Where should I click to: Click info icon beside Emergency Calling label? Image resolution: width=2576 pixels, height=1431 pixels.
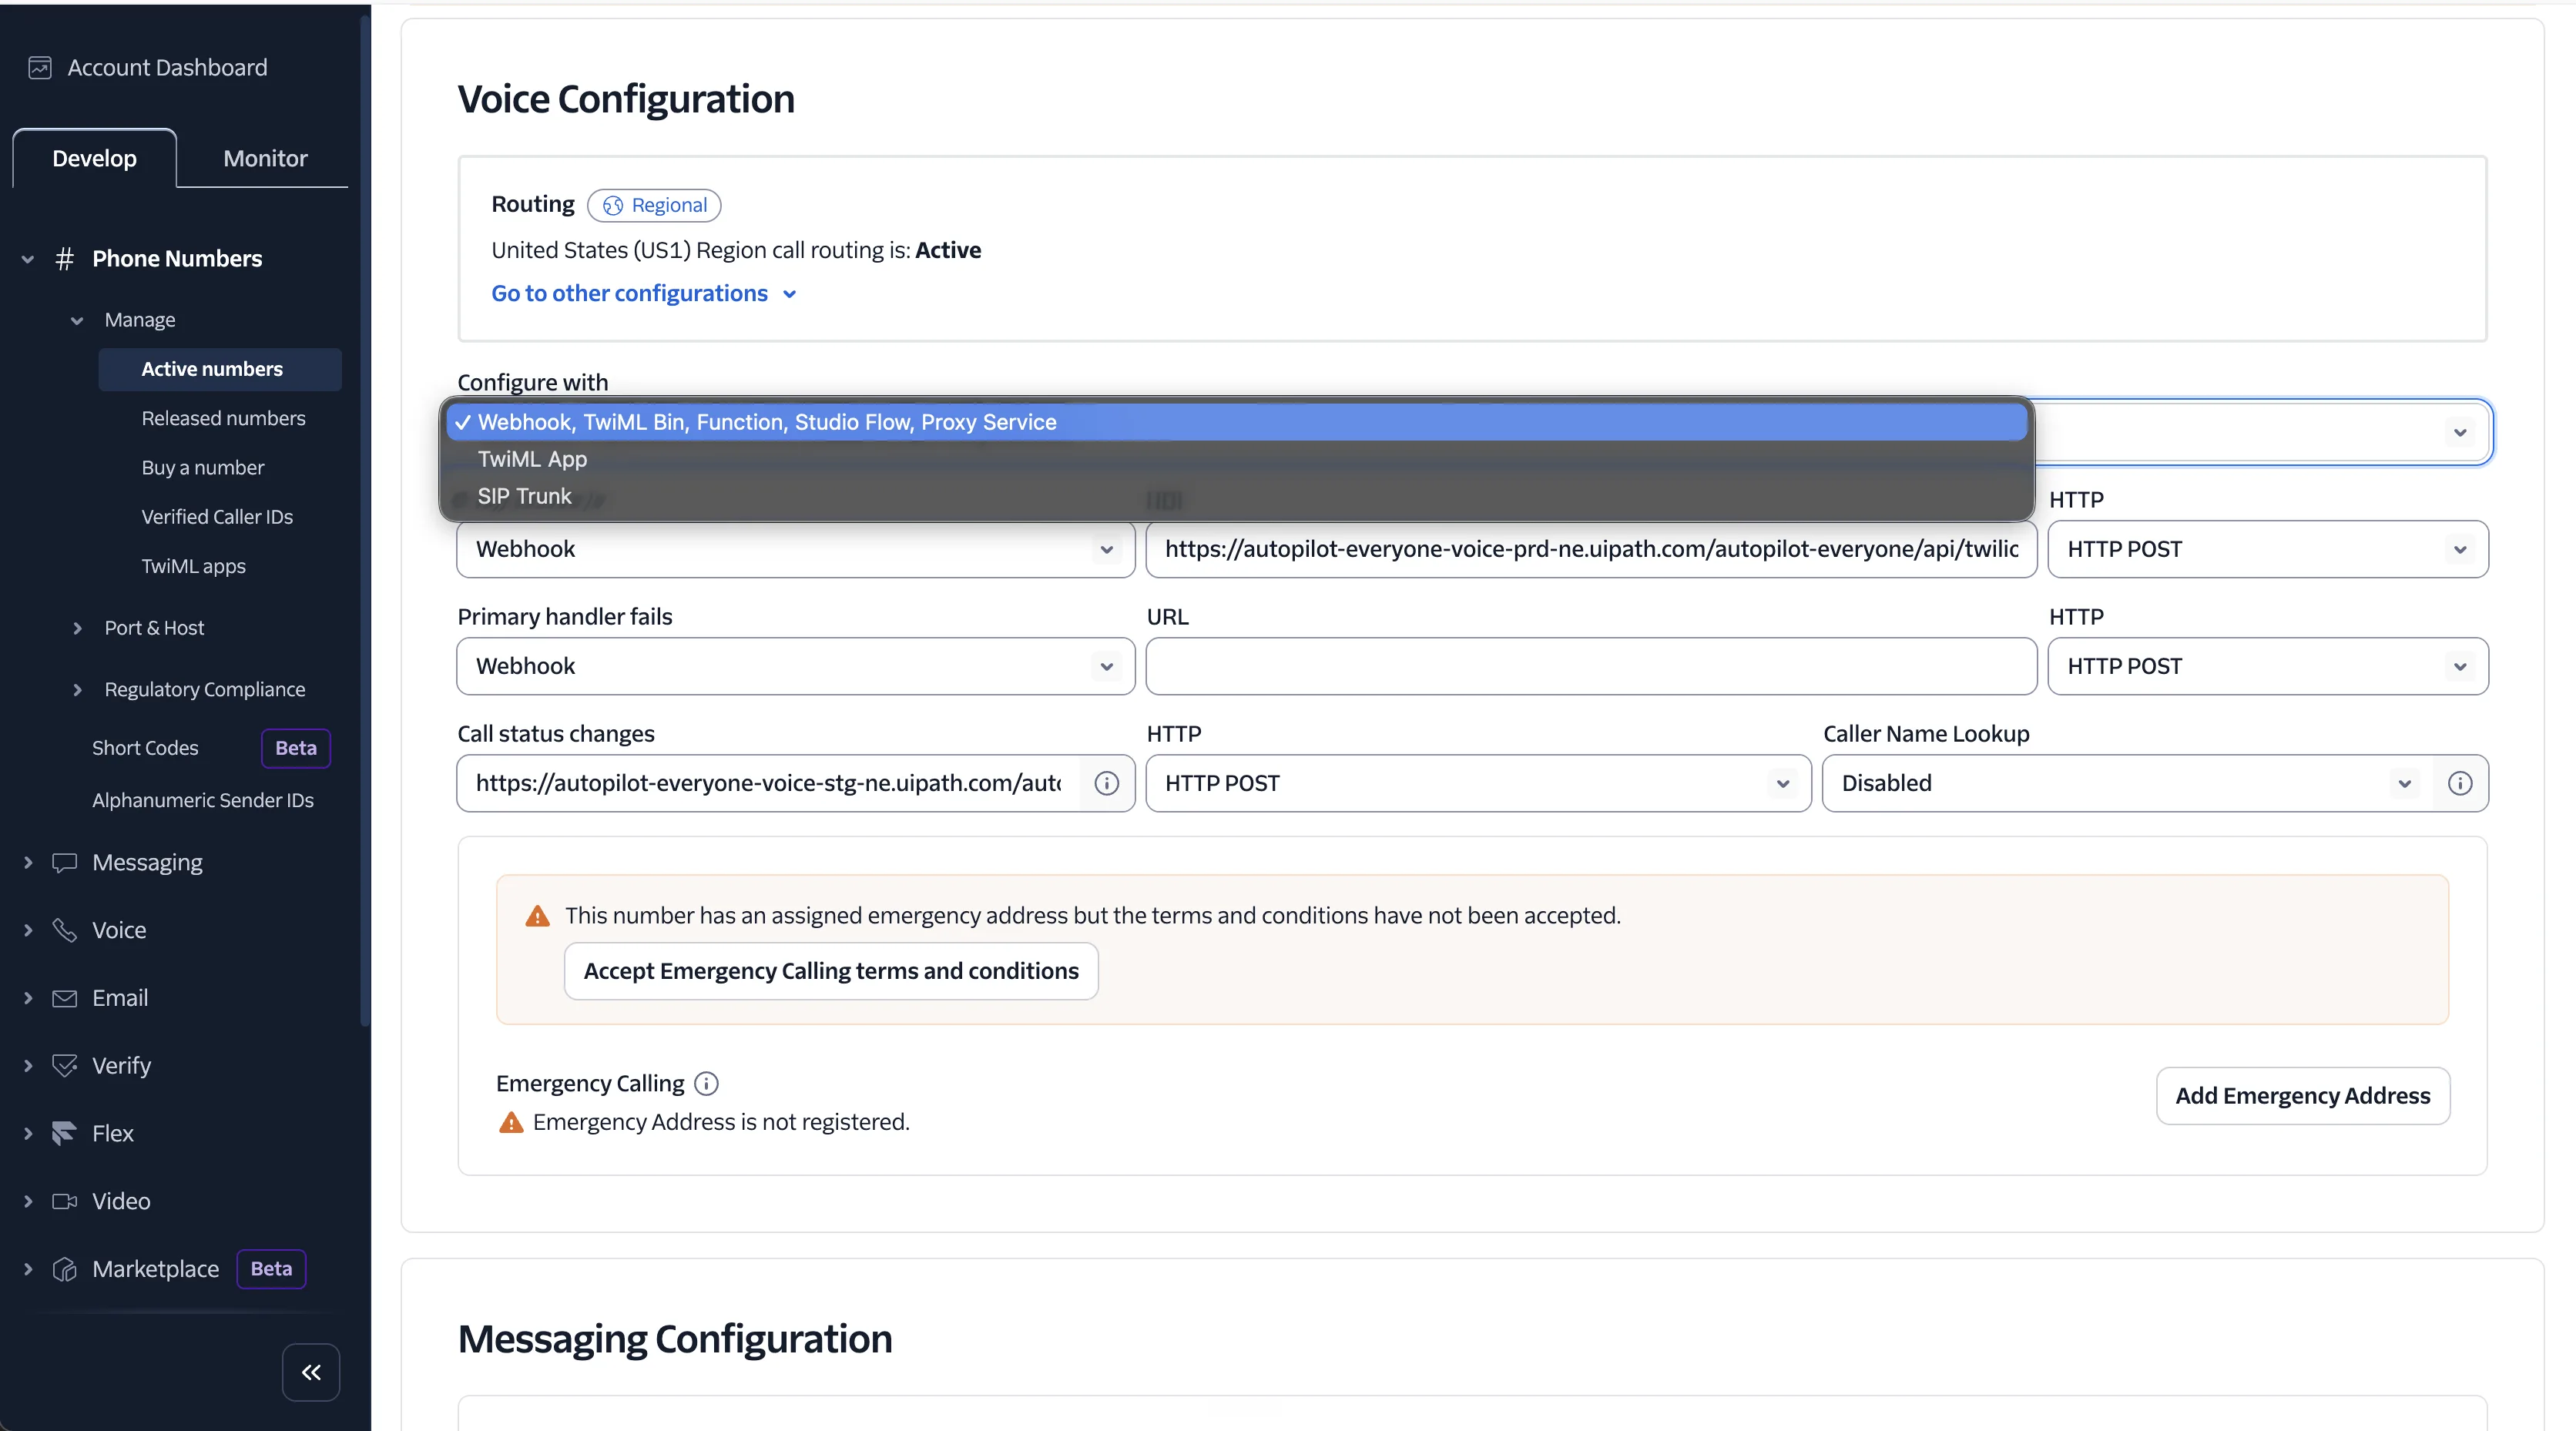pyautogui.click(x=706, y=1084)
